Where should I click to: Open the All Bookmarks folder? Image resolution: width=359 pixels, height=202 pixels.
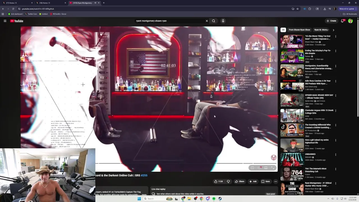coord(350,14)
